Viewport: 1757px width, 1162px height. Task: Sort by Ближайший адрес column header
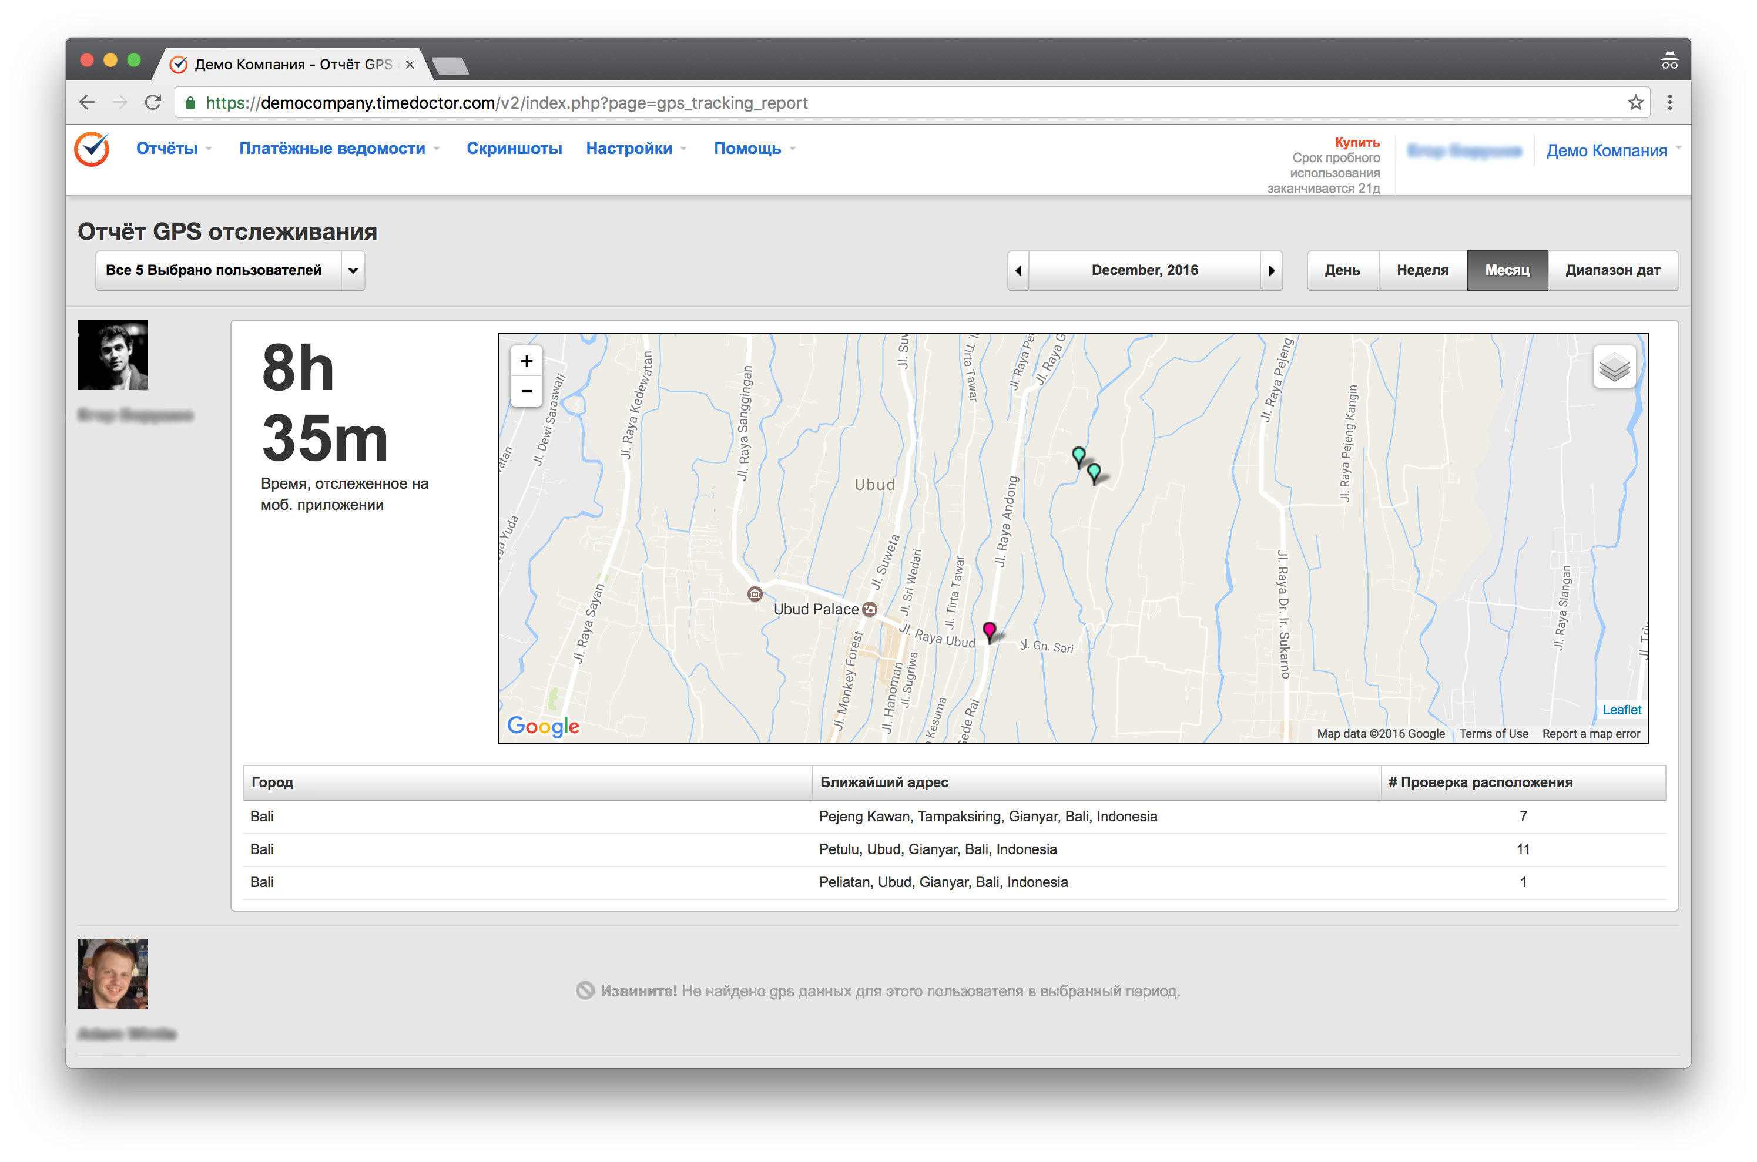pyautogui.click(x=1097, y=782)
